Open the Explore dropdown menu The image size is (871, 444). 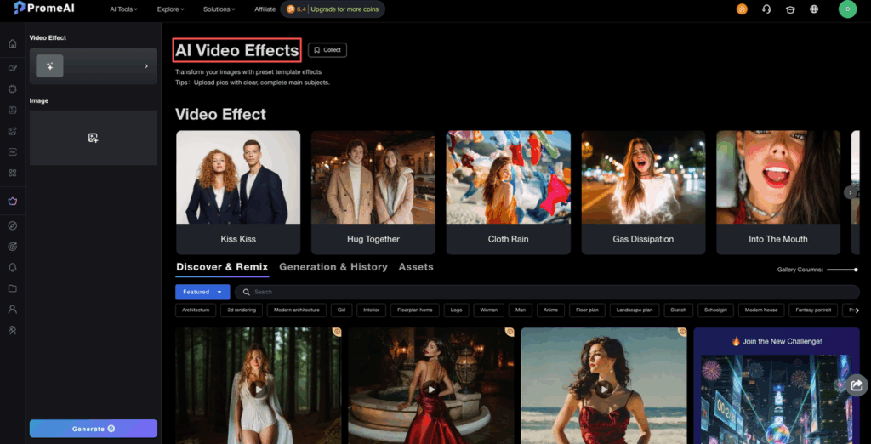pyautogui.click(x=170, y=9)
